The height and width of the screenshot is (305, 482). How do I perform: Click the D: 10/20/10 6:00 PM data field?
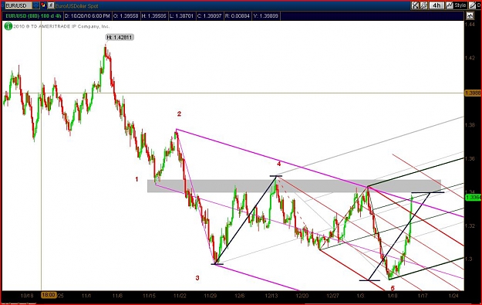(87, 16)
